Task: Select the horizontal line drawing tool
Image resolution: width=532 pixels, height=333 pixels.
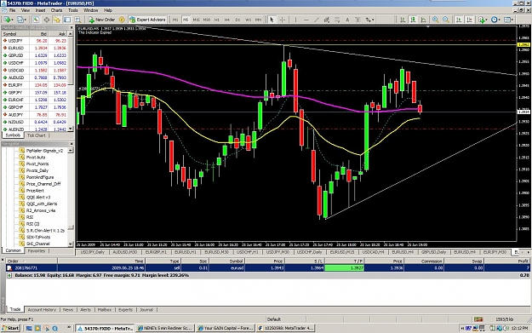Action: point(306,20)
